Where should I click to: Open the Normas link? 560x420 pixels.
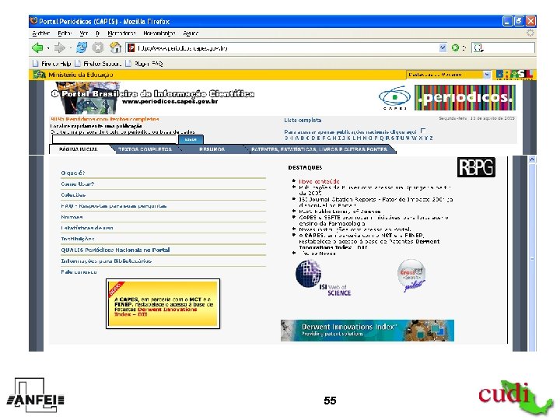pyautogui.click(x=72, y=217)
